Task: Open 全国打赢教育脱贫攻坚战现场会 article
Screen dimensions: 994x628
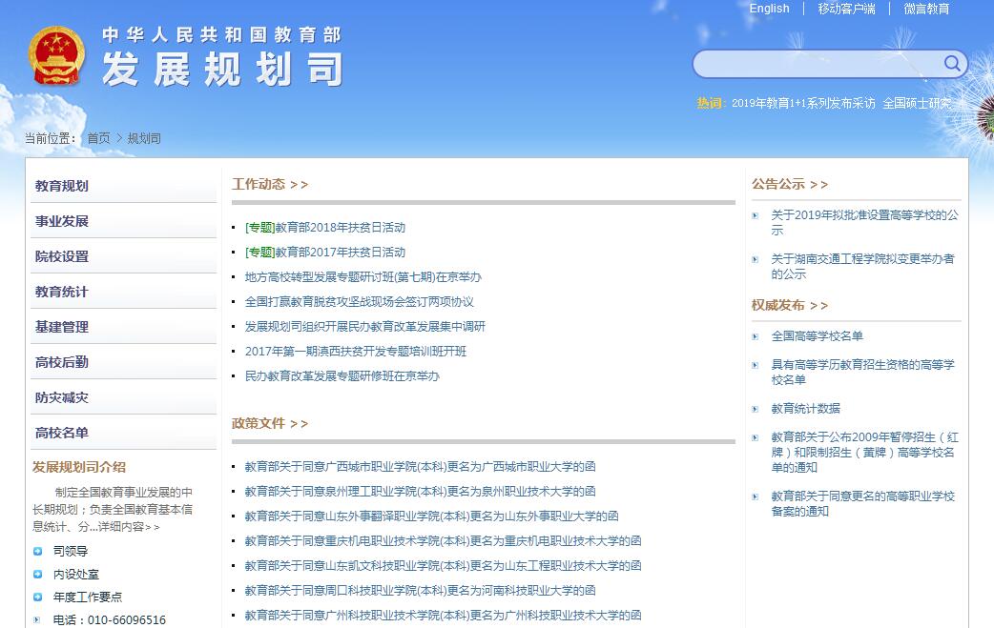Action: [360, 302]
